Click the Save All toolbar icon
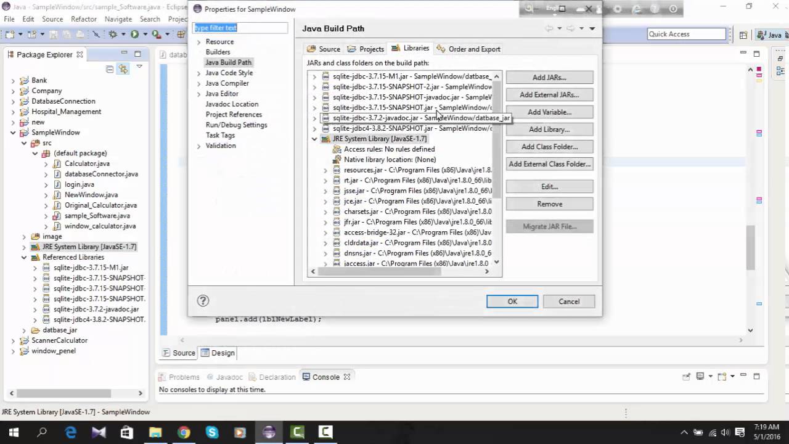 tap(67, 34)
